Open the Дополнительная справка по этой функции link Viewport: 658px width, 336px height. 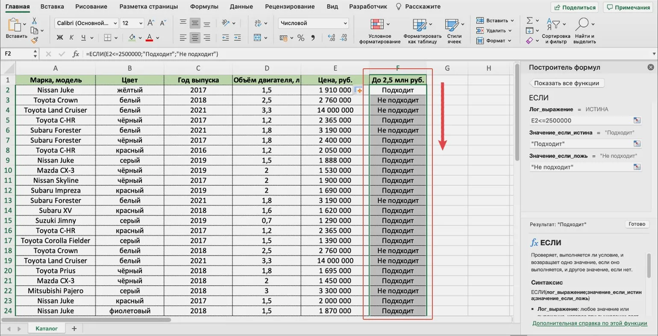click(590, 323)
